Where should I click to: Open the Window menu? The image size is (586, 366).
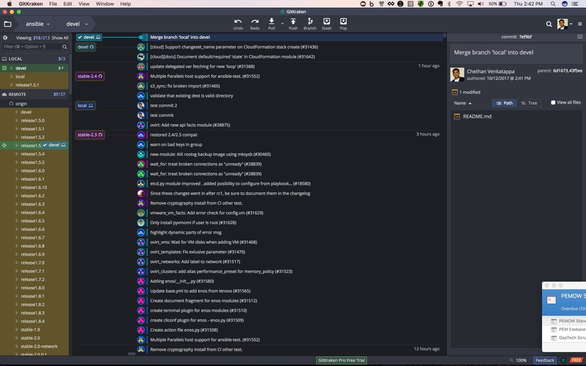click(x=105, y=4)
